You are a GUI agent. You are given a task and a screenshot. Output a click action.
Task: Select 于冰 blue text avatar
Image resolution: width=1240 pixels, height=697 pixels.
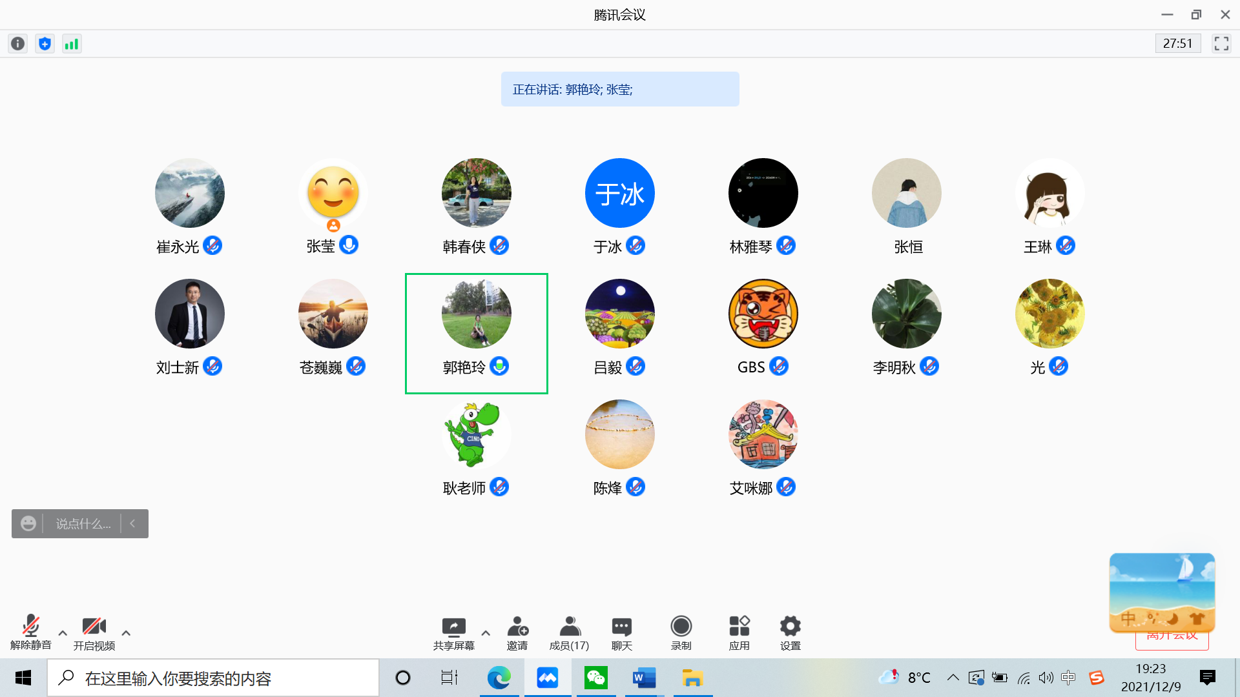pyautogui.click(x=620, y=193)
